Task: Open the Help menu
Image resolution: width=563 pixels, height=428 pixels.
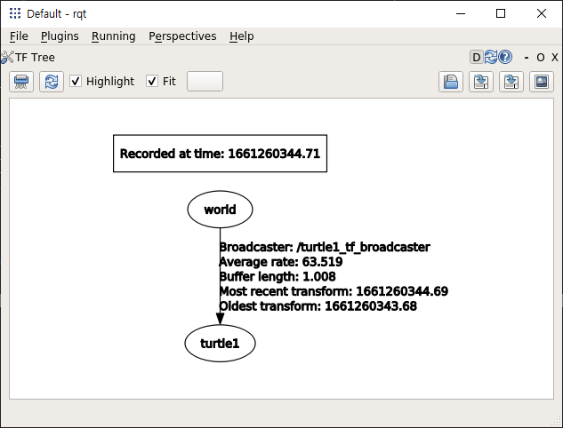Action: point(242,36)
